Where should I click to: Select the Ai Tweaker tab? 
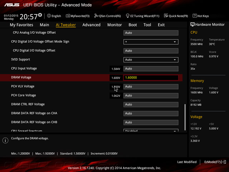pyautogui.click(x=66, y=25)
